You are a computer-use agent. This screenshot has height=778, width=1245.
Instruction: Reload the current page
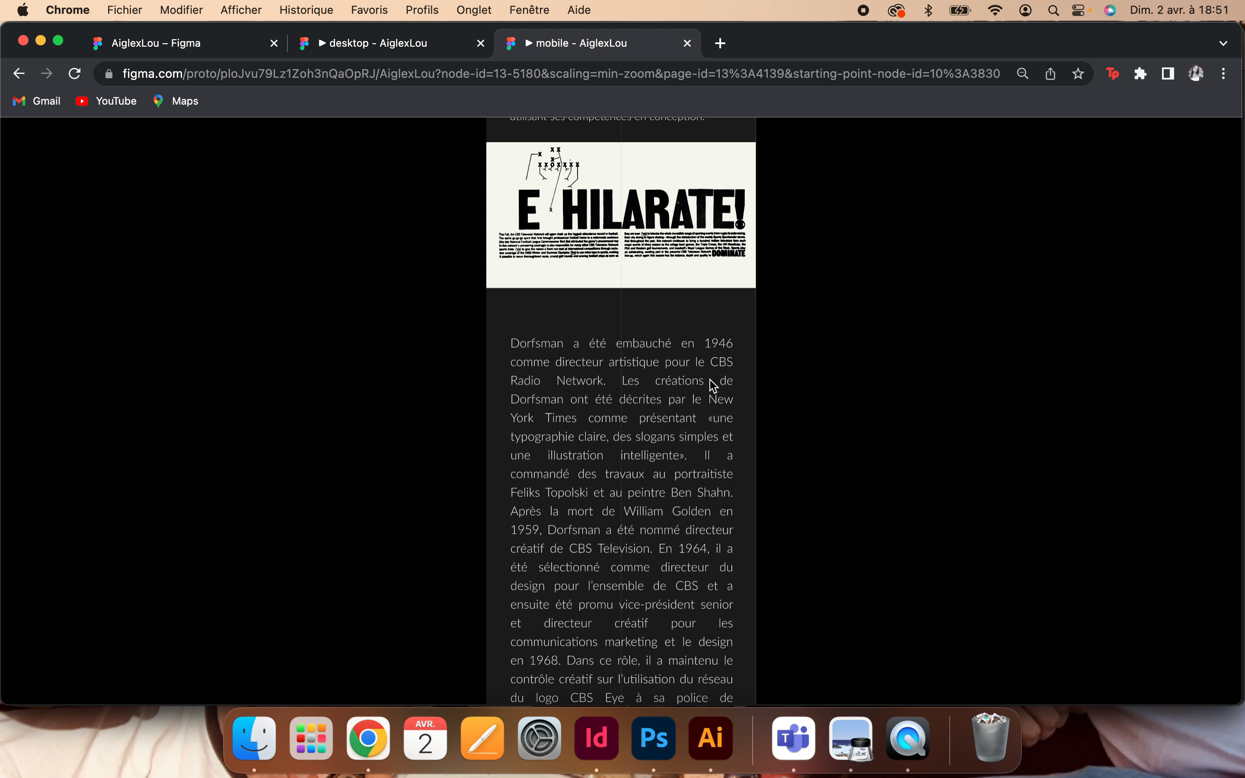(x=75, y=73)
